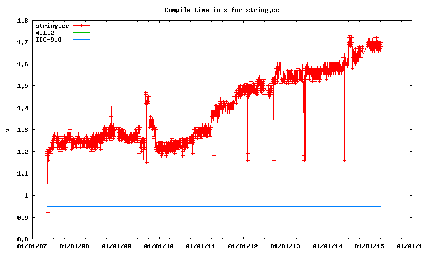Select the 01/01/07 date on x-axis
This screenshot has height=253, width=423.
point(31,246)
